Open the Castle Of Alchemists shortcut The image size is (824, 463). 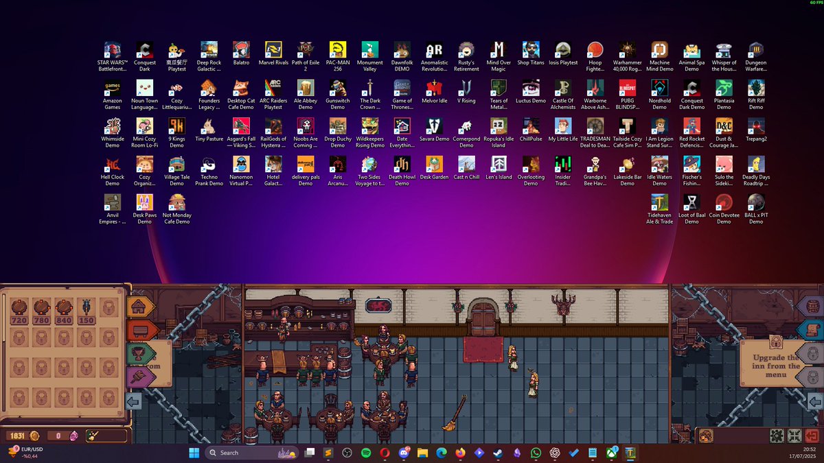[563, 94]
